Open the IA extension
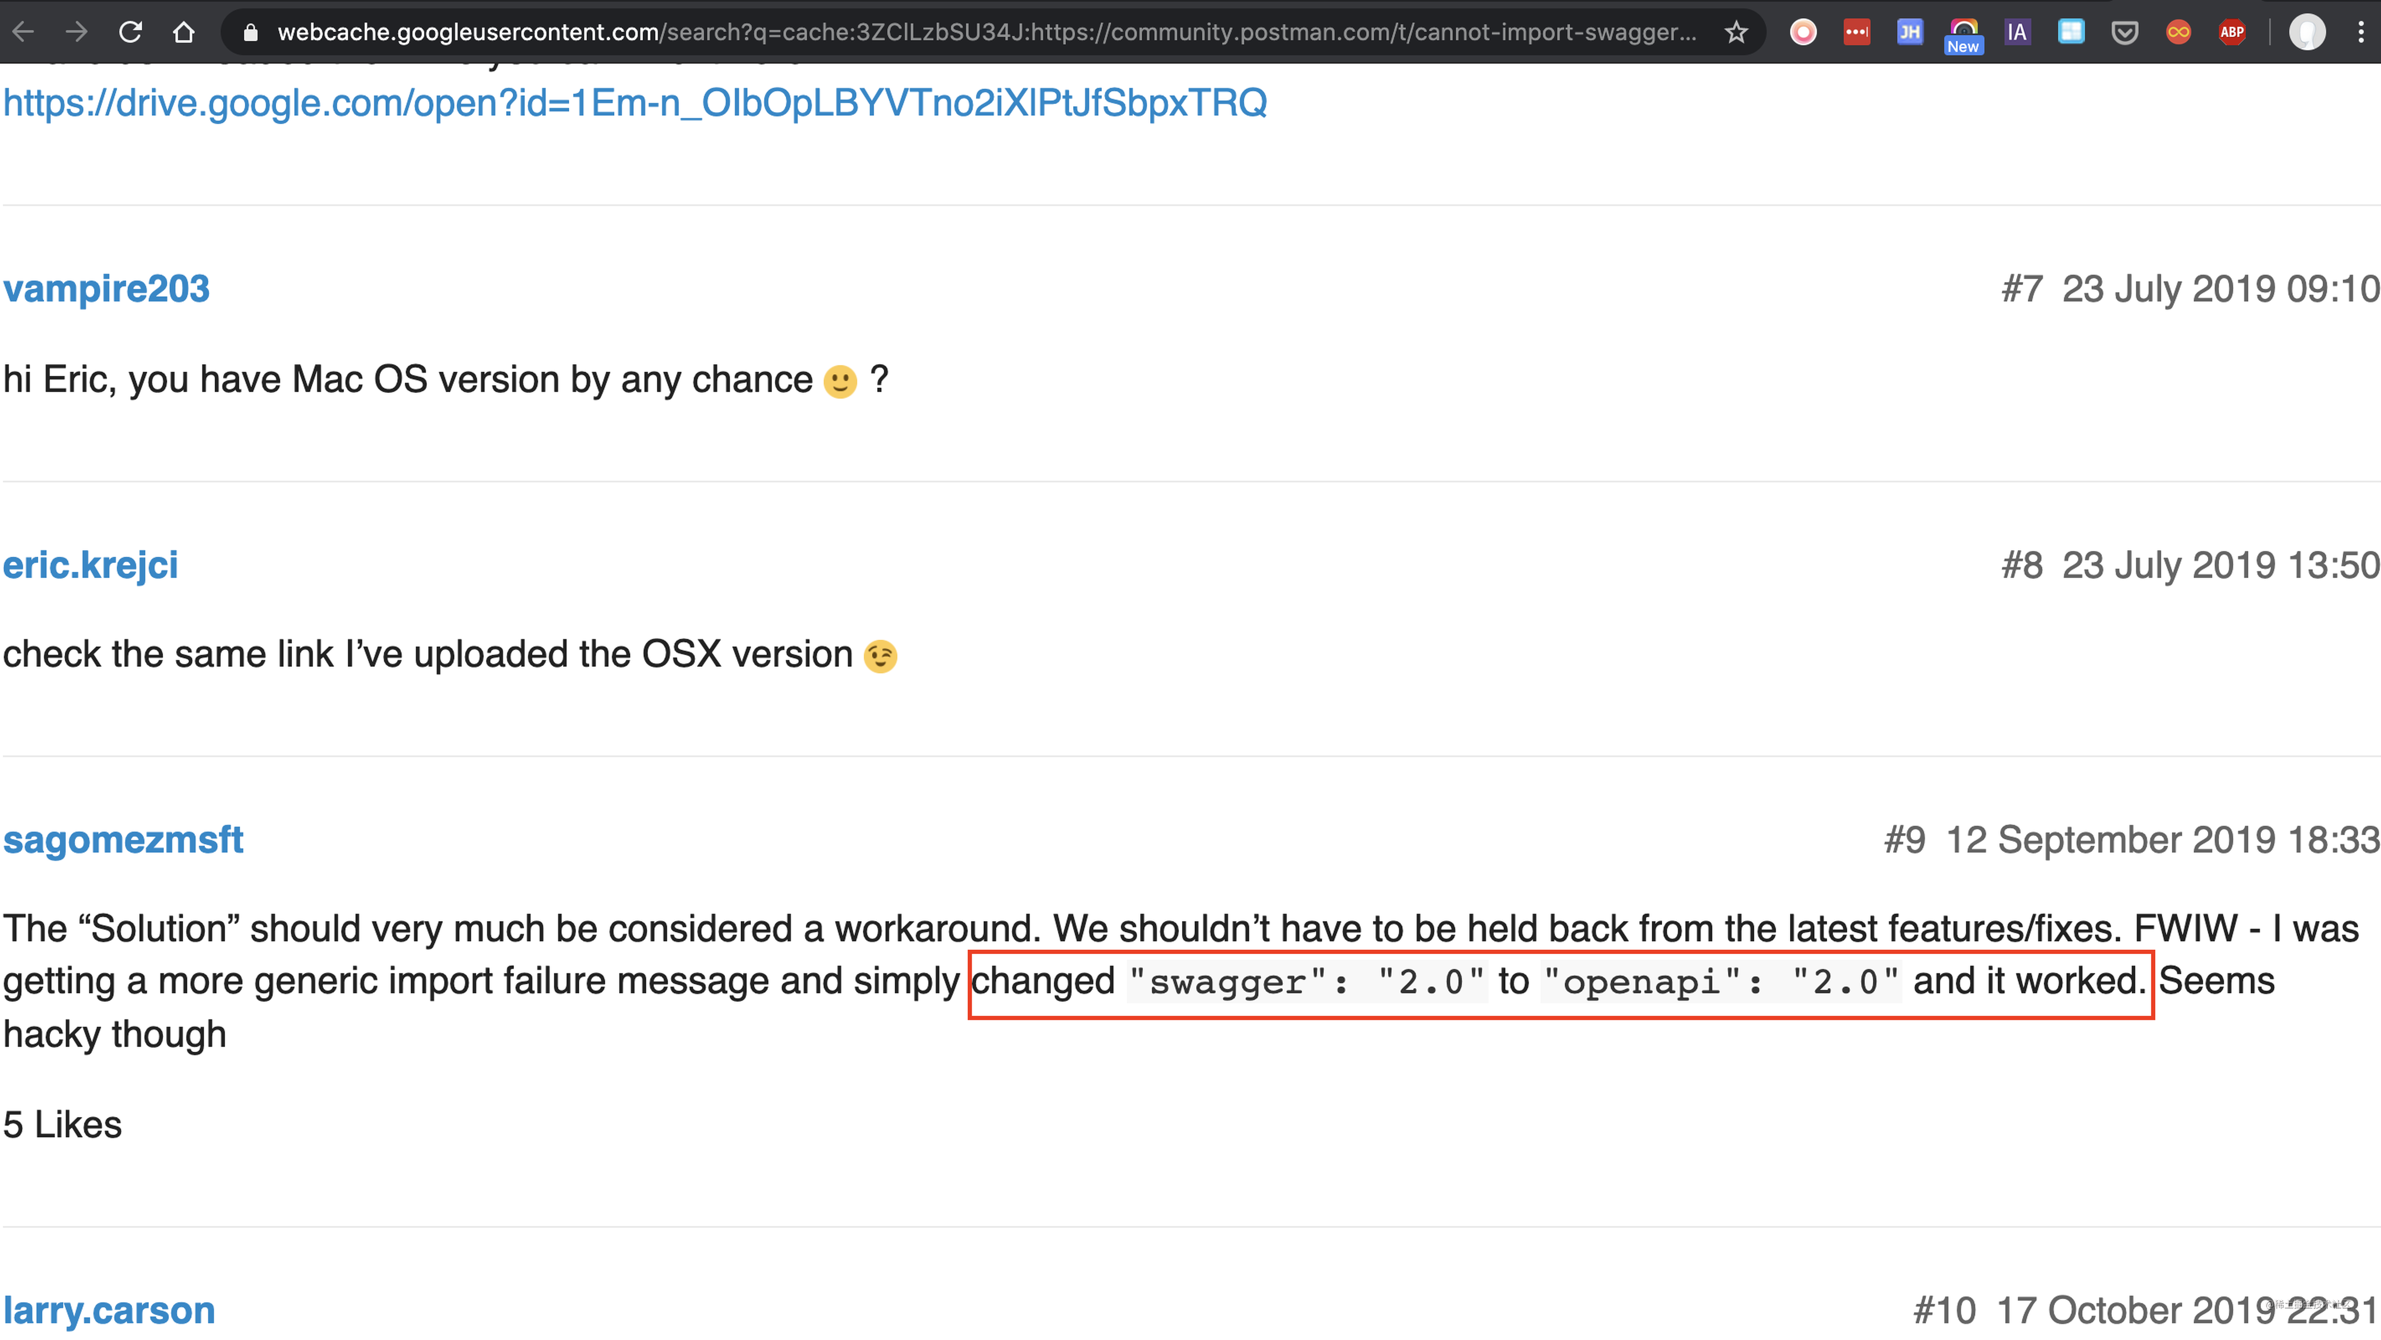2381x1340 pixels. pos(2018,31)
